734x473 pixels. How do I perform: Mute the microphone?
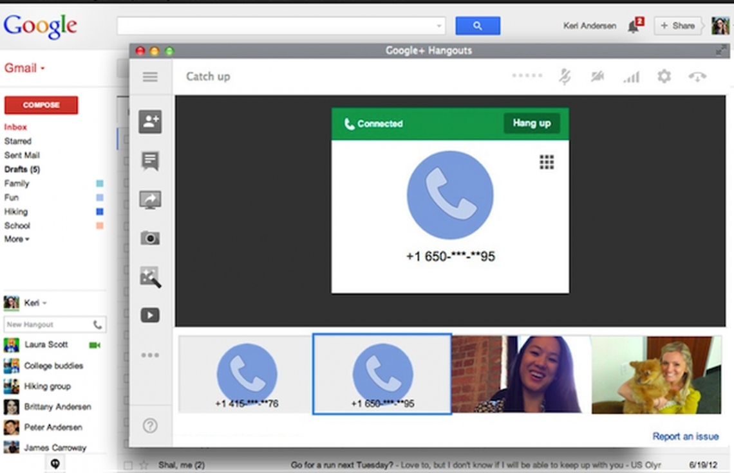click(x=565, y=76)
